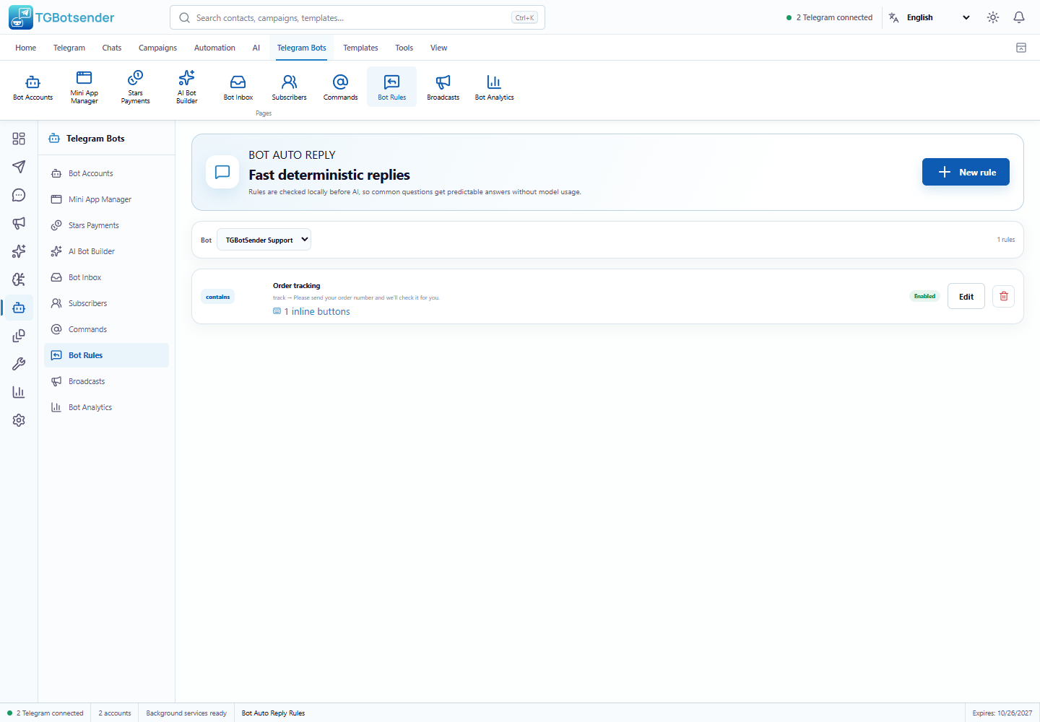The width and height of the screenshot is (1040, 722).
Task: Open the dashboard grid icon in left rail
Action: click(x=19, y=139)
